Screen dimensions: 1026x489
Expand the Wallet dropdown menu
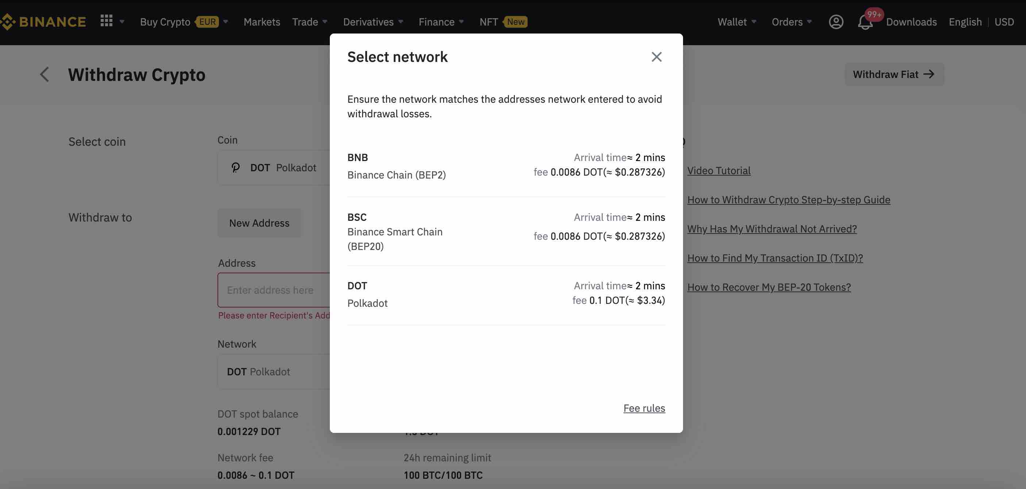[x=736, y=22]
